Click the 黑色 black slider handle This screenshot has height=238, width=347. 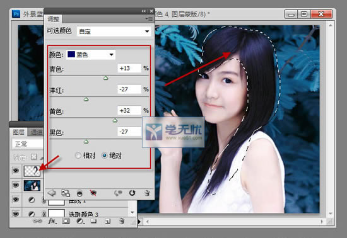[x=86, y=141]
